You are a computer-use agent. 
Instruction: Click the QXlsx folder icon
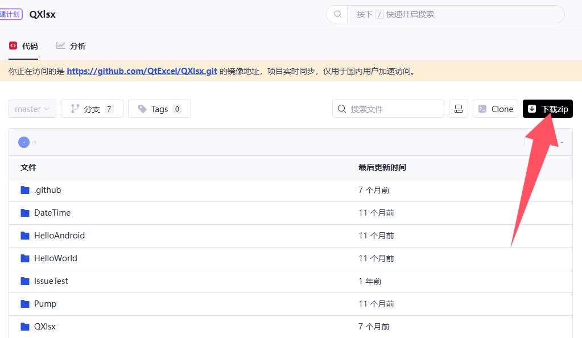(x=25, y=327)
